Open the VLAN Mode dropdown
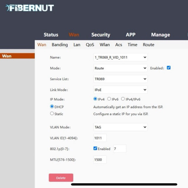Viewport: 188px width, 188px height. point(120,127)
